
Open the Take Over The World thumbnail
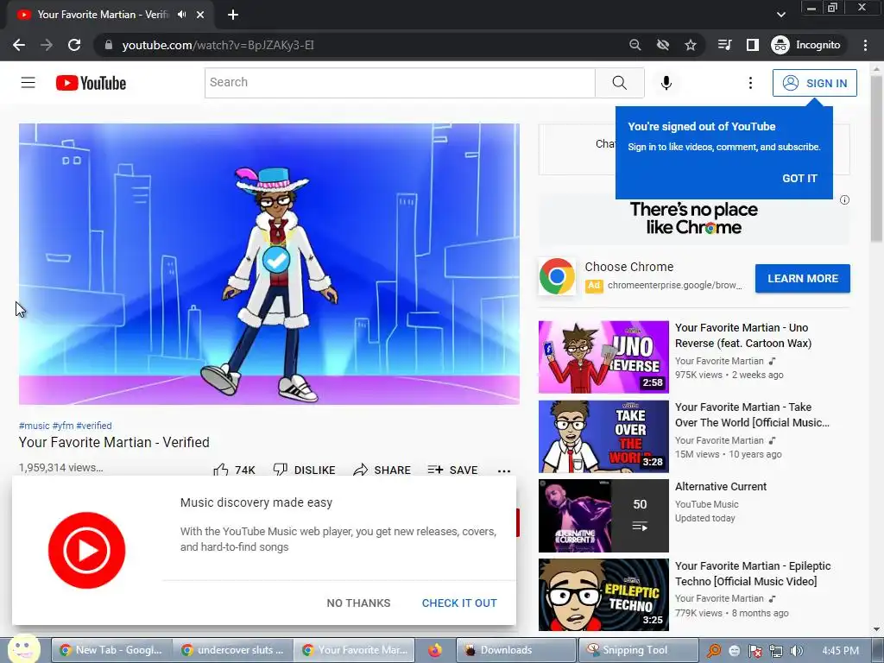[x=603, y=436]
